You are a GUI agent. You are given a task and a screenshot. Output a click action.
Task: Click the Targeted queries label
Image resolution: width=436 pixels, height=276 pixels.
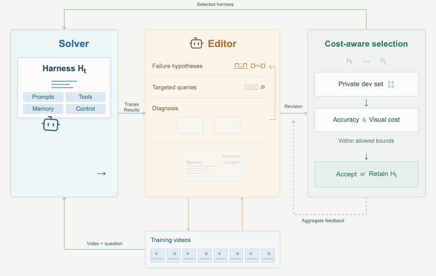pyautogui.click(x=174, y=87)
